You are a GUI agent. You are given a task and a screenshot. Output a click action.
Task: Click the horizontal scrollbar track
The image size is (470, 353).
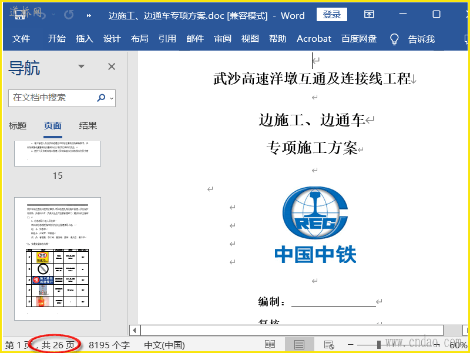(x=291, y=331)
